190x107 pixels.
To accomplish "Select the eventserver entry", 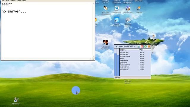I will 124,67.
